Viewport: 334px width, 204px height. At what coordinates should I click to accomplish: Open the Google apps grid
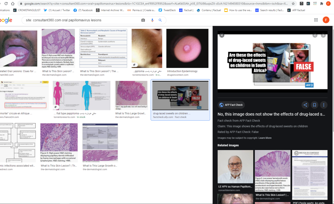(x=316, y=20)
